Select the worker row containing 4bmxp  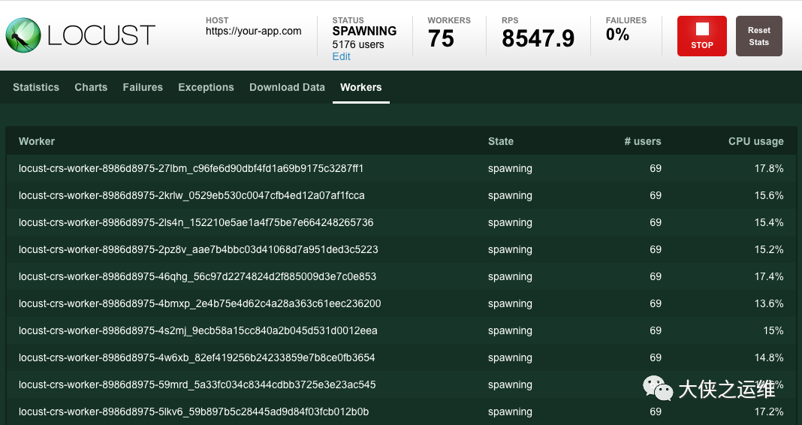(x=200, y=303)
